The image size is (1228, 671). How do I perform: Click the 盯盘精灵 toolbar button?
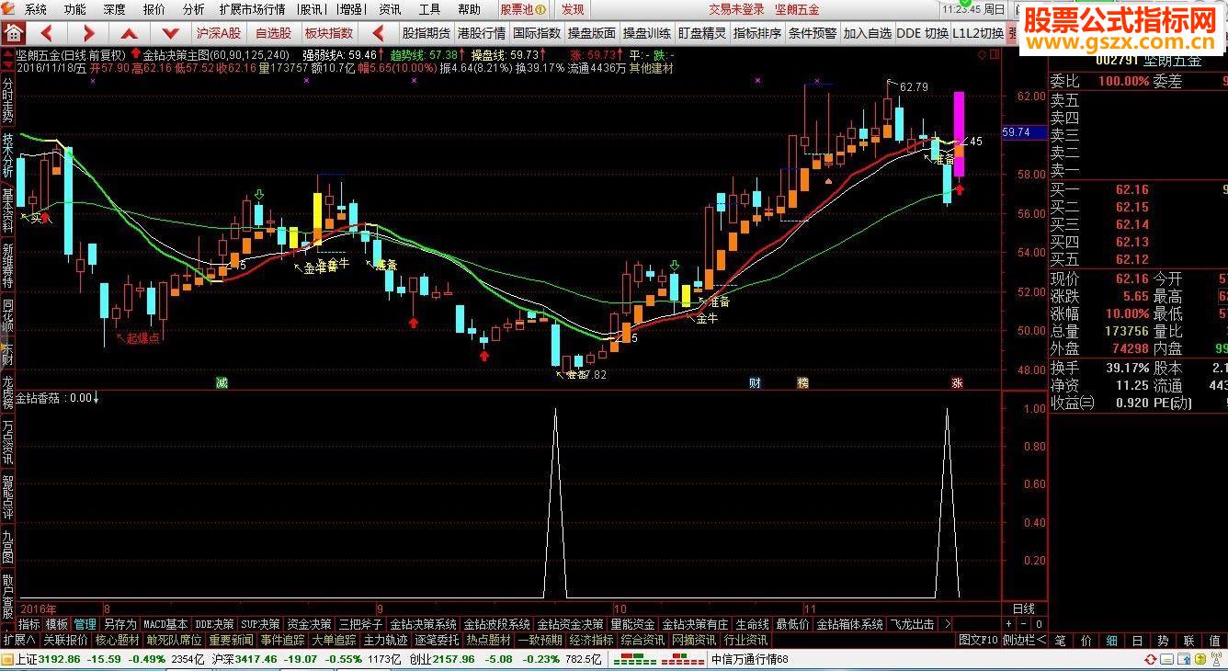pos(702,33)
